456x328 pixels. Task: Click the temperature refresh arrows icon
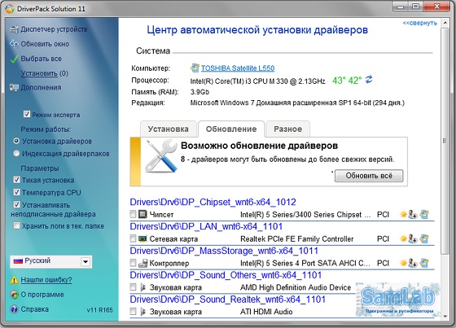coord(369,79)
